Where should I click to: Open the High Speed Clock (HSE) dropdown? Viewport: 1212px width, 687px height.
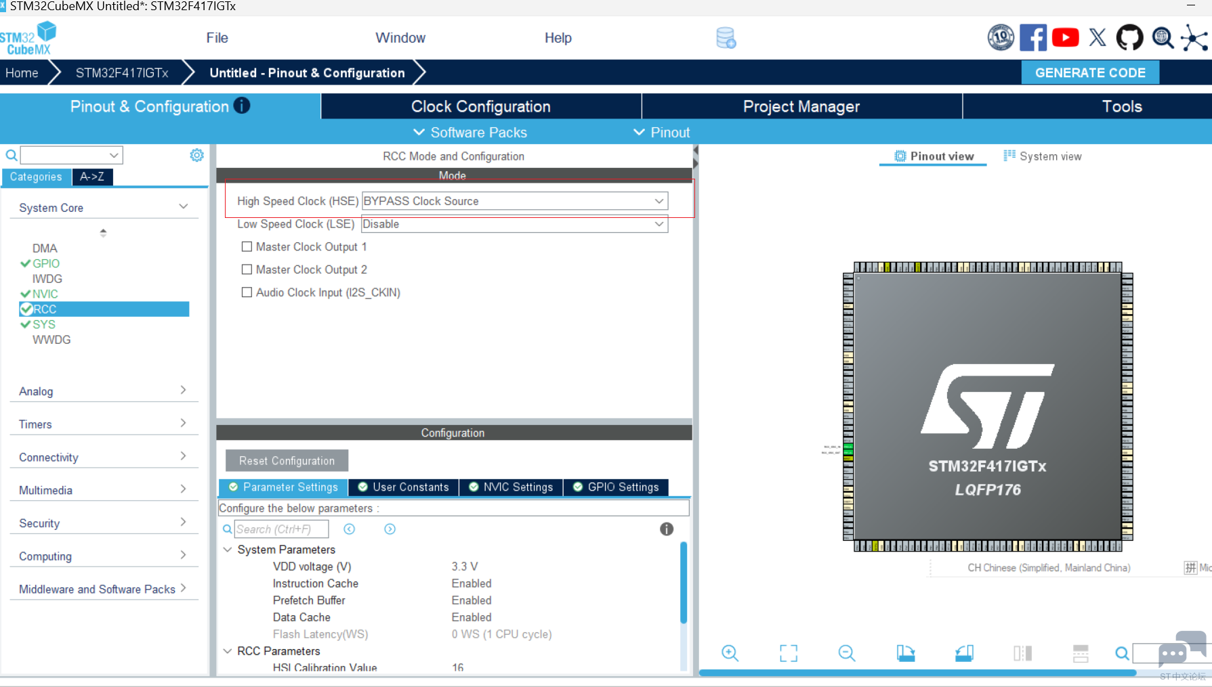click(x=515, y=201)
